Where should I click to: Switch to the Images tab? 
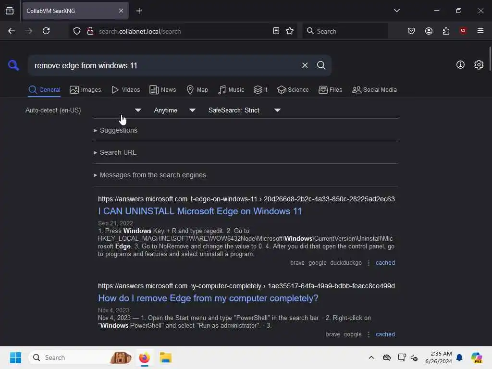tap(86, 90)
